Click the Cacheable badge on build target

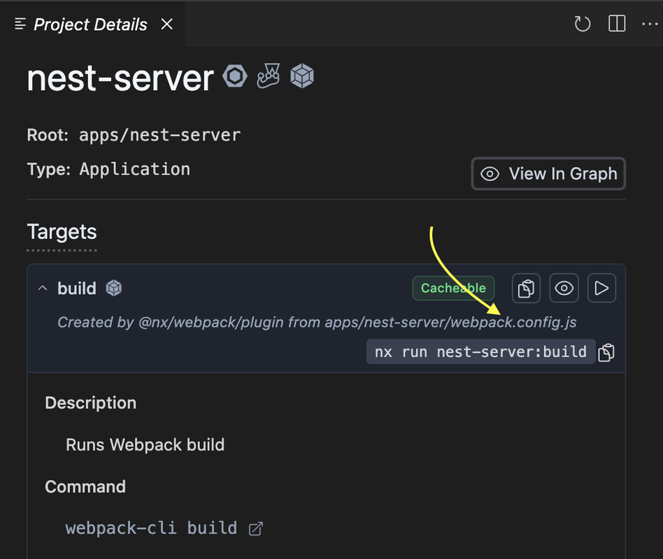[453, 288]
